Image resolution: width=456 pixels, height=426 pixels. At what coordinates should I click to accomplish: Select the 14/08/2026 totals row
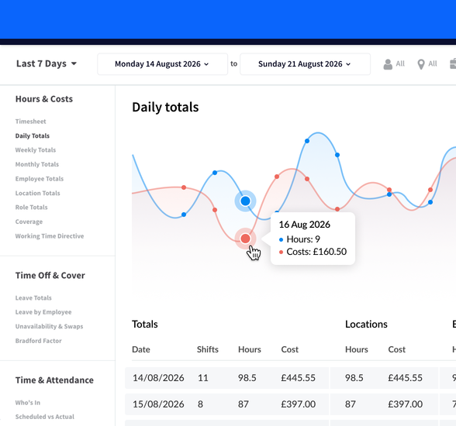[x=290, y=378]
